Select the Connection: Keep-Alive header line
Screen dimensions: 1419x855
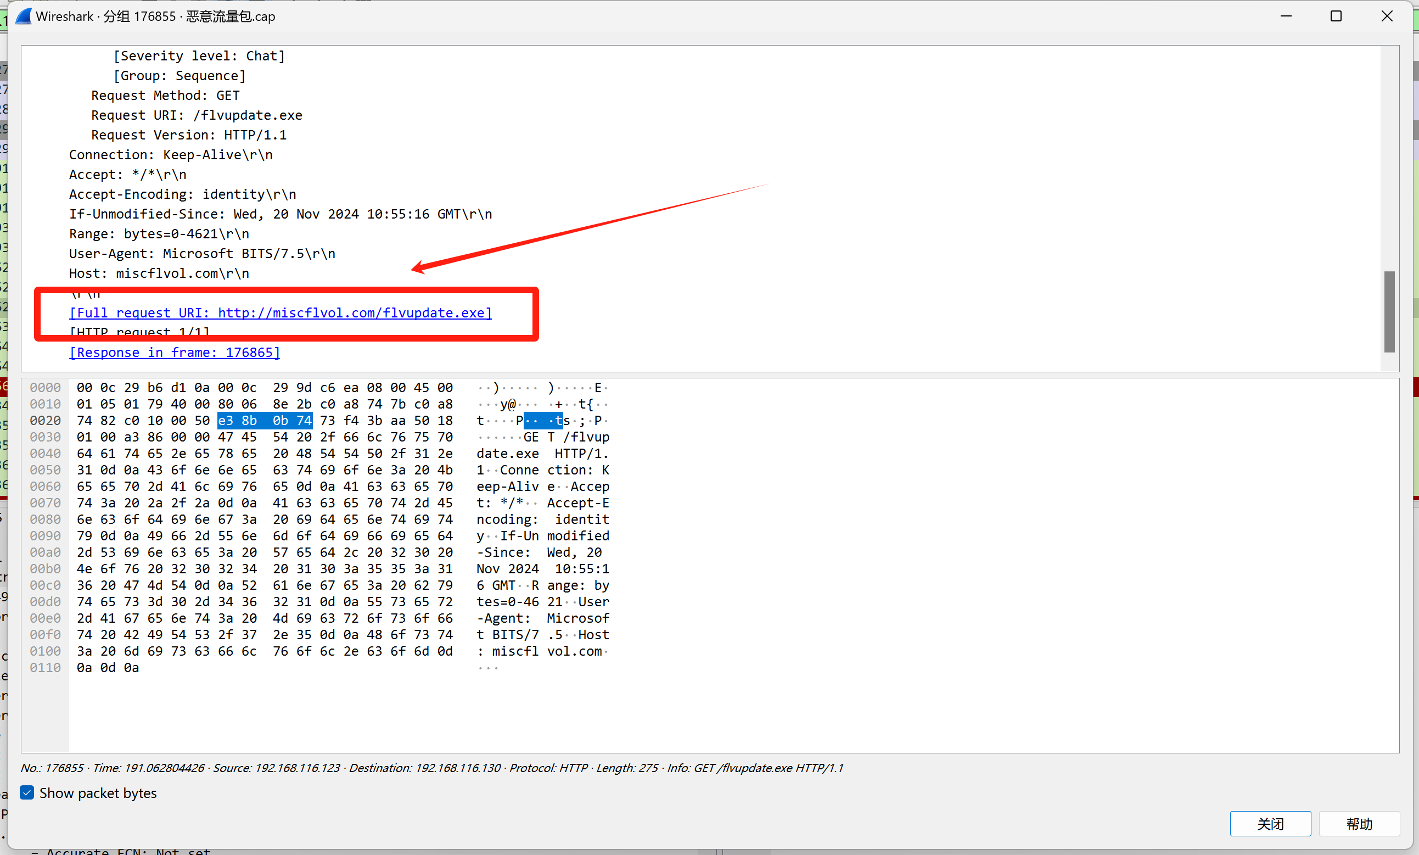point(171,154)
